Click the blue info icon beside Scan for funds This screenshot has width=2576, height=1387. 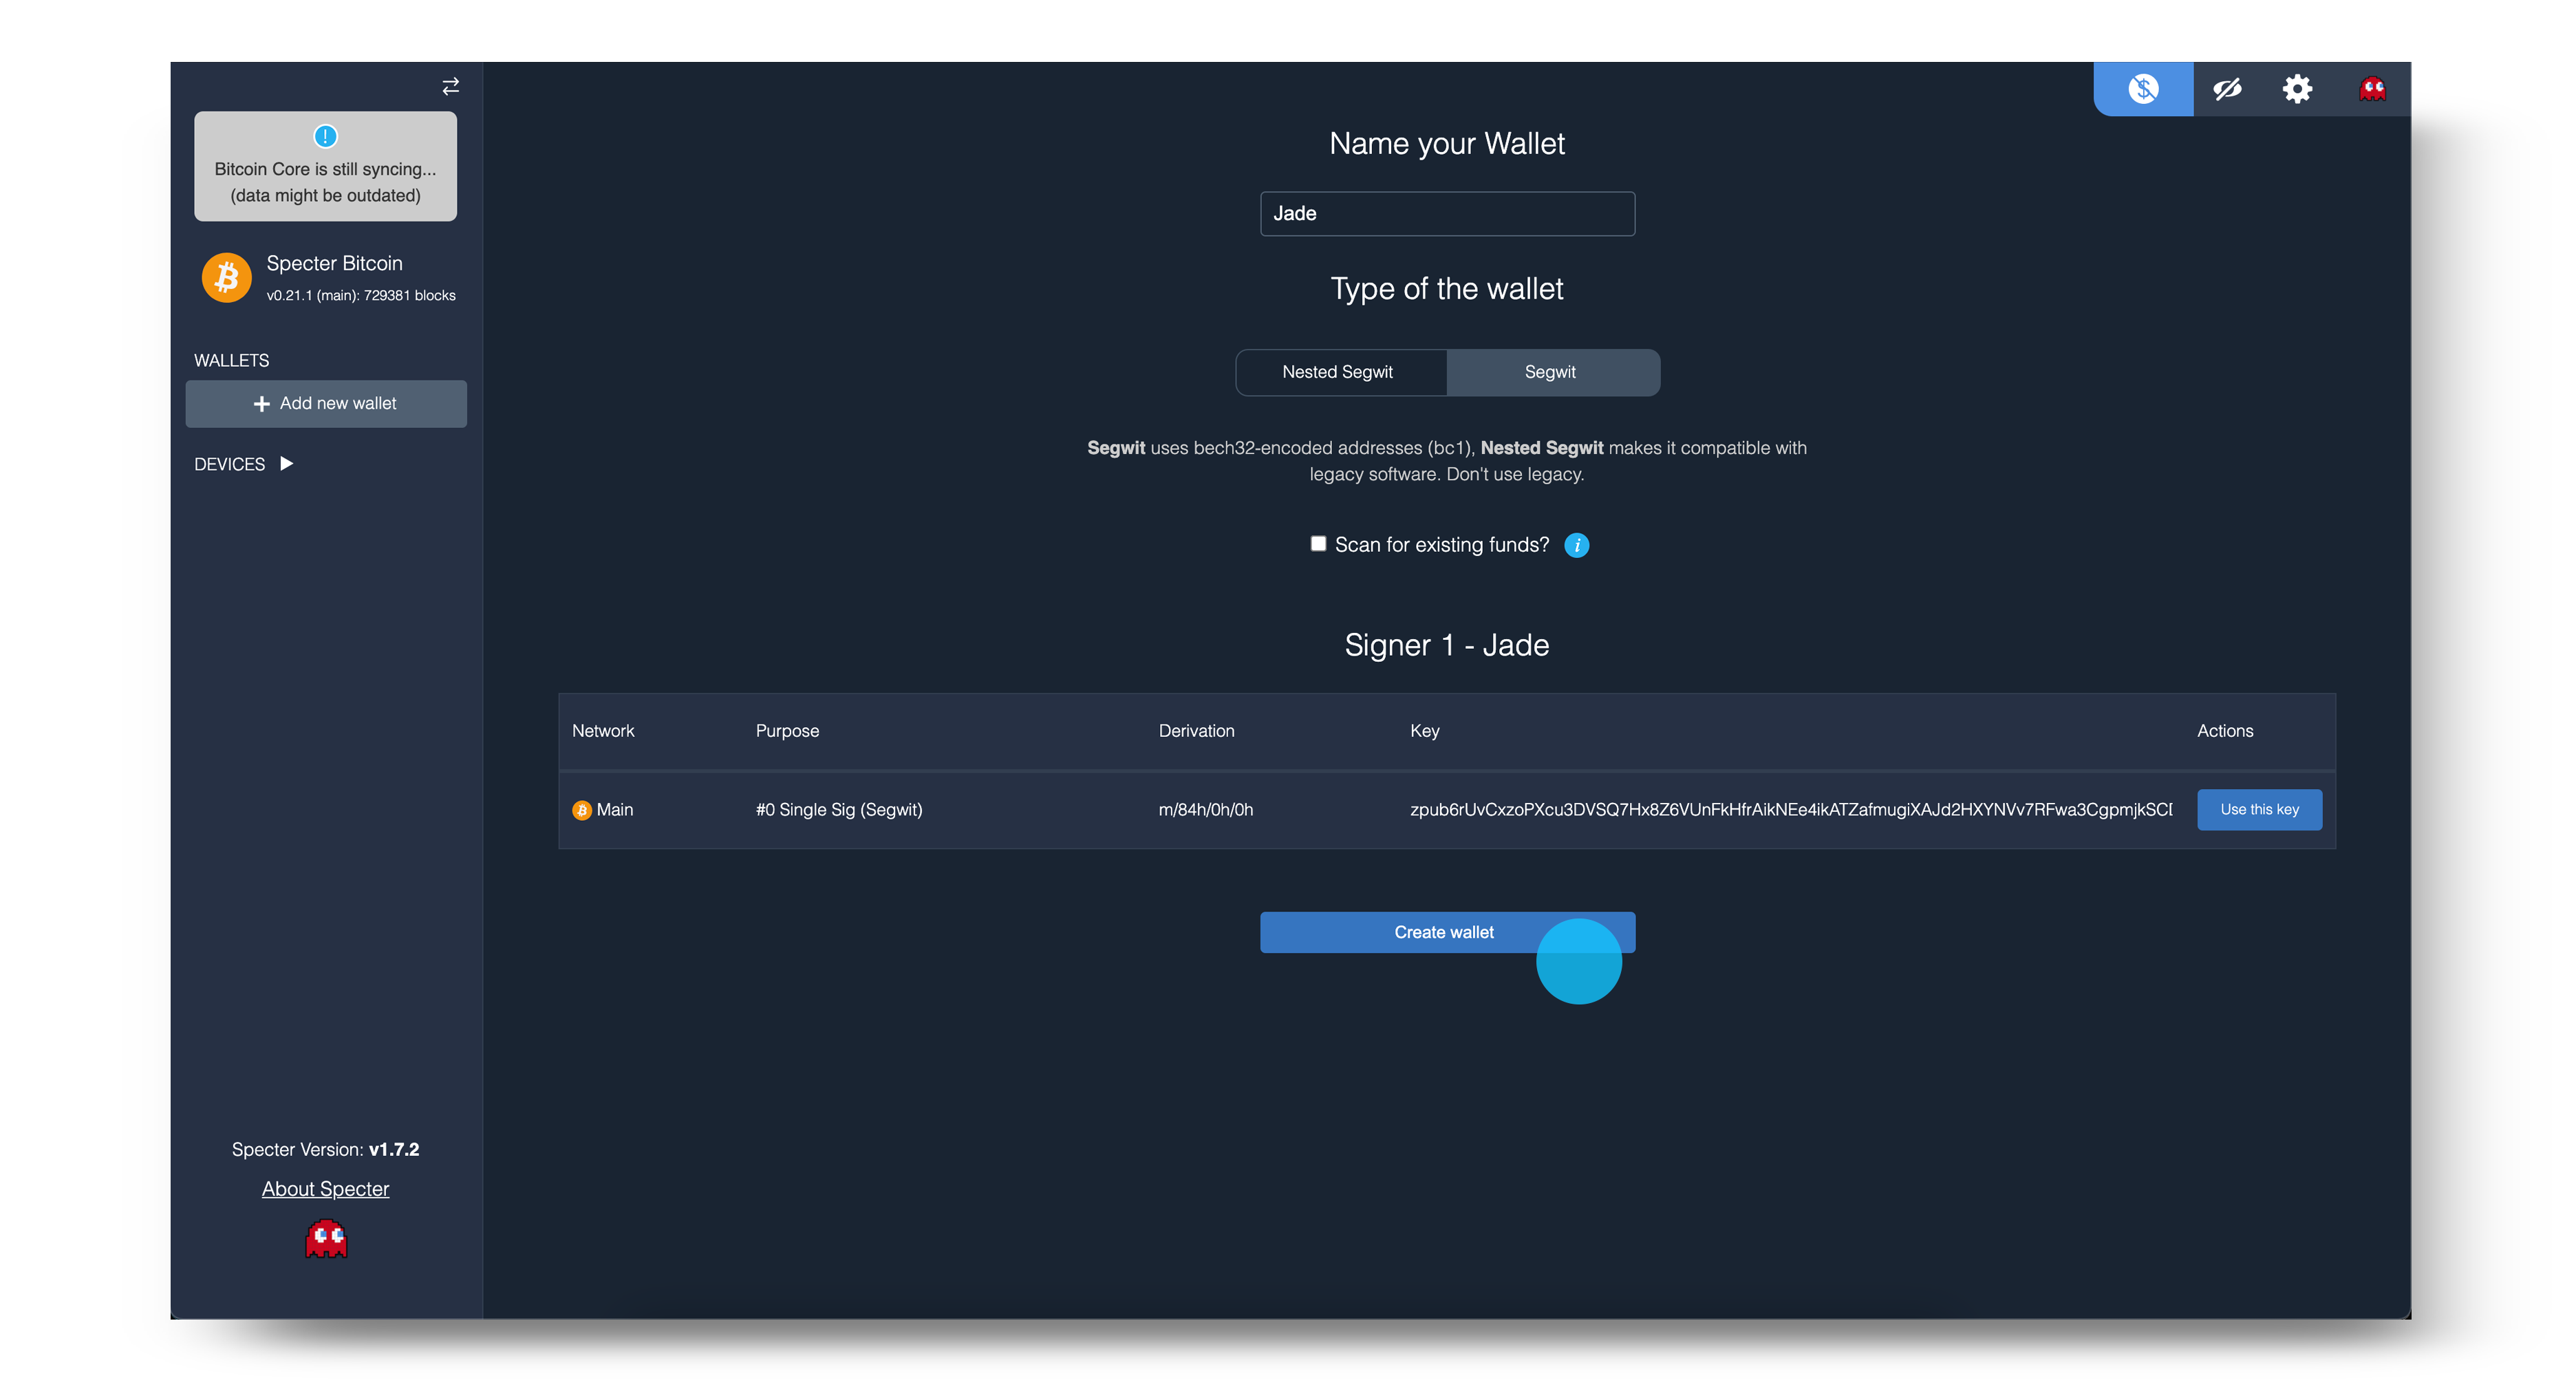(1577, 545)
